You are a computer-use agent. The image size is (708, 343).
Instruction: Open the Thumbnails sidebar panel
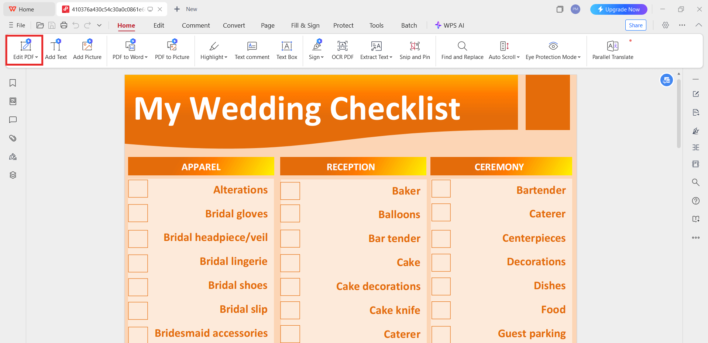coord(13,101)
